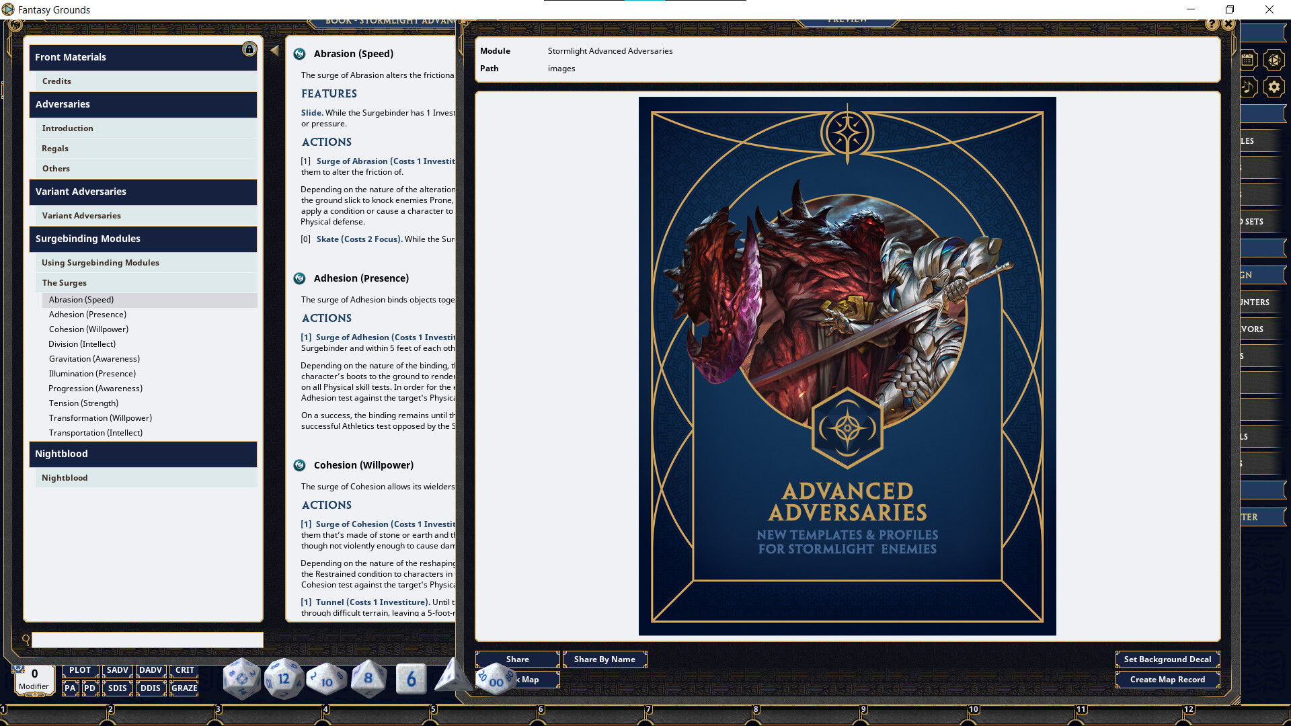Click the Share By Name button
This screenshot has height=726, width=1291.
[604, 659]
